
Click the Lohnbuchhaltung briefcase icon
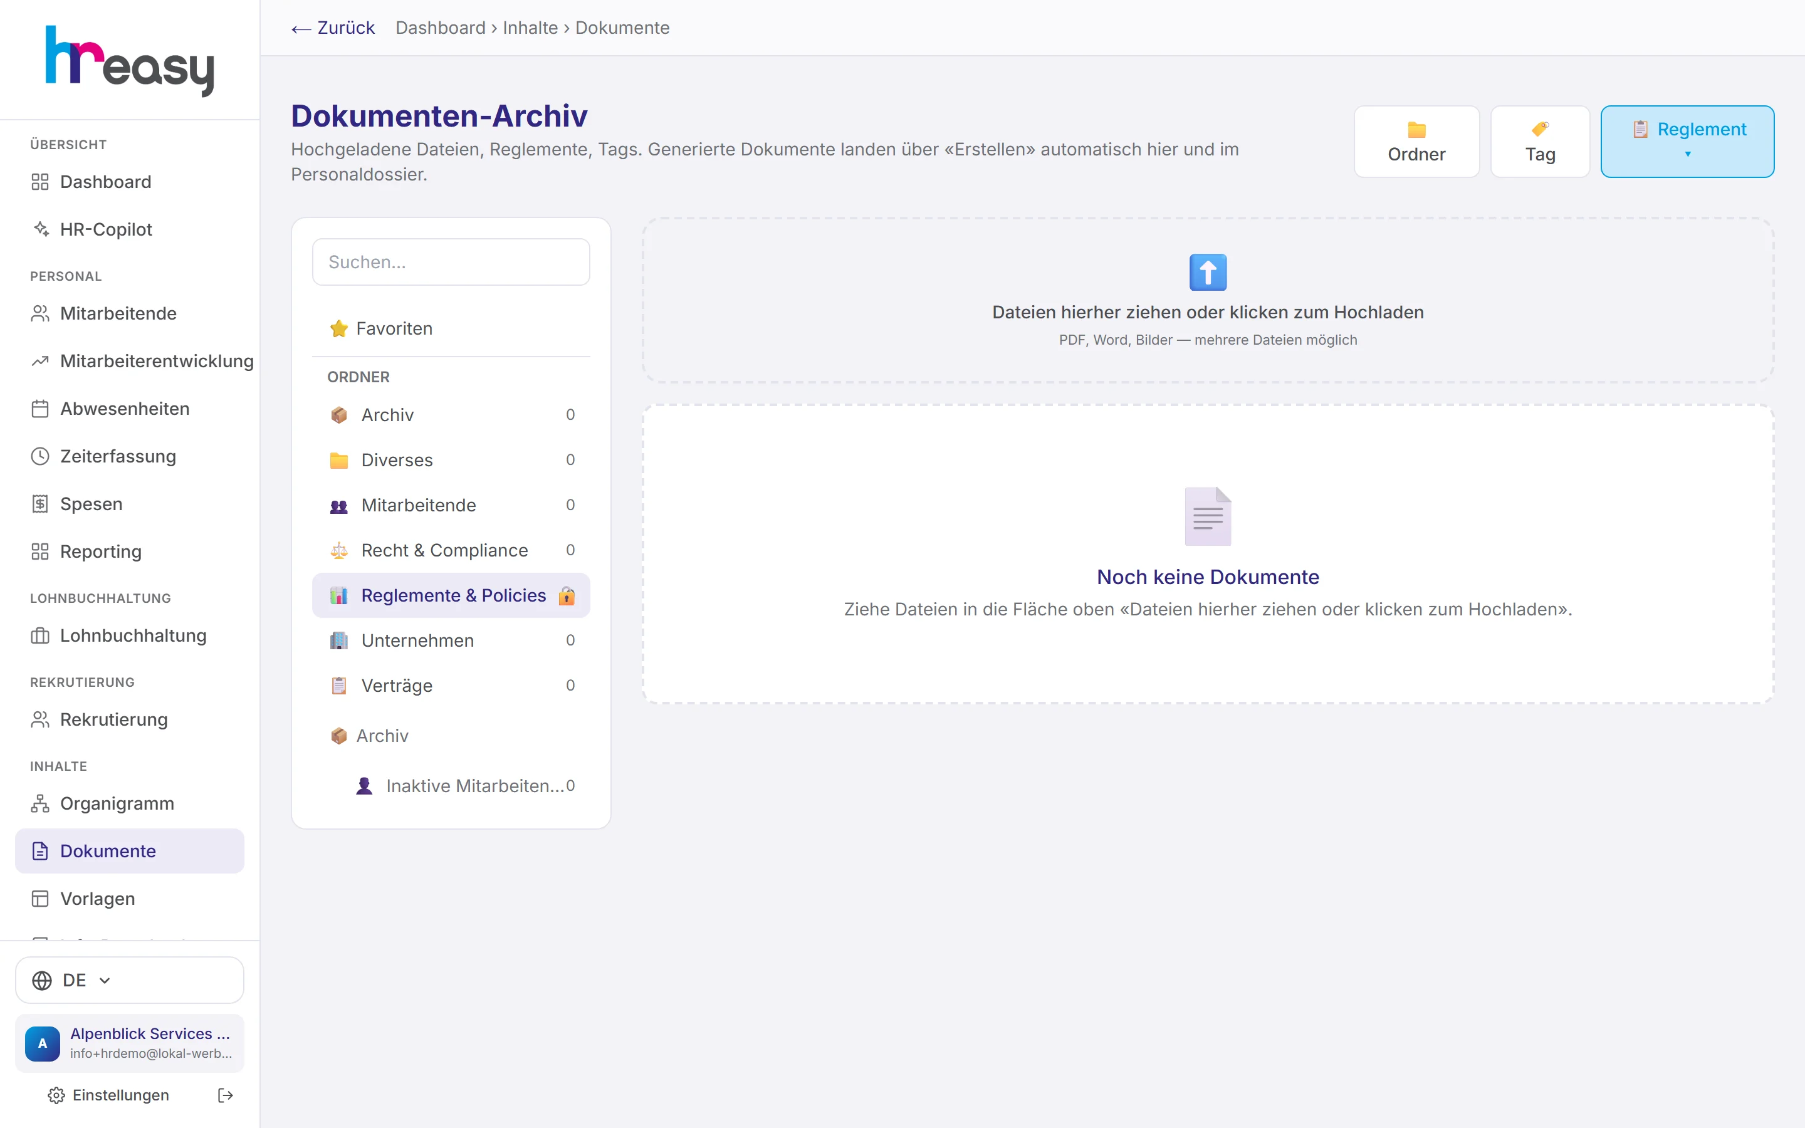(40, 635)
